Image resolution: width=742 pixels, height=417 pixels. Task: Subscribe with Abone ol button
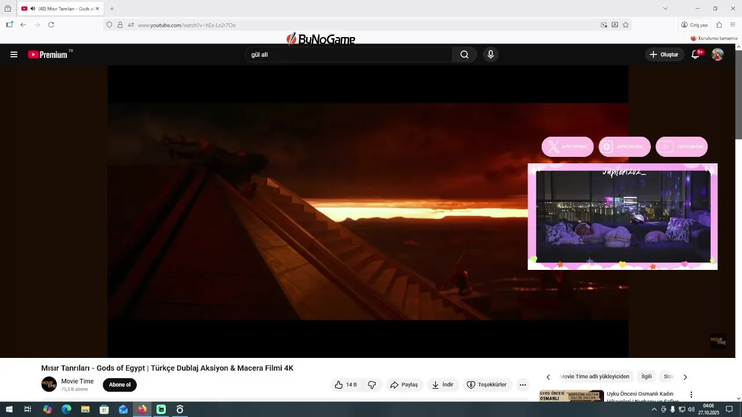pyautogui.click(x=120, y=385)
